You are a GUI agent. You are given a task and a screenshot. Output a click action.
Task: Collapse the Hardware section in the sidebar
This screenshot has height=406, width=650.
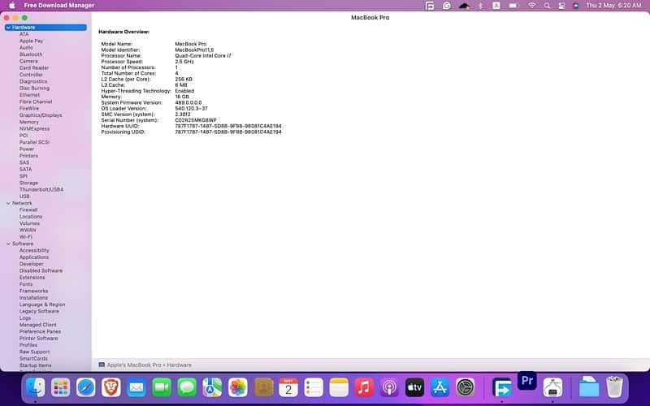click(8, 28)
